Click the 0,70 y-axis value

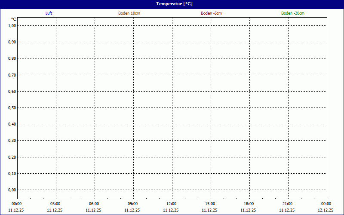pyautogui.click(x=12, y=75)
